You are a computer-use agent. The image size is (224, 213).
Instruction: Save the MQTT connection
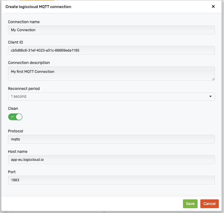pyautogui.click(x=190, y=204)
